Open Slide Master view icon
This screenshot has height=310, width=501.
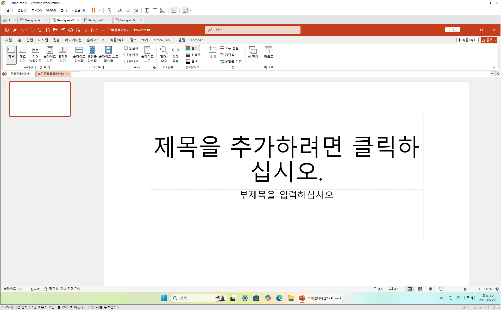(x=79, y=50)
